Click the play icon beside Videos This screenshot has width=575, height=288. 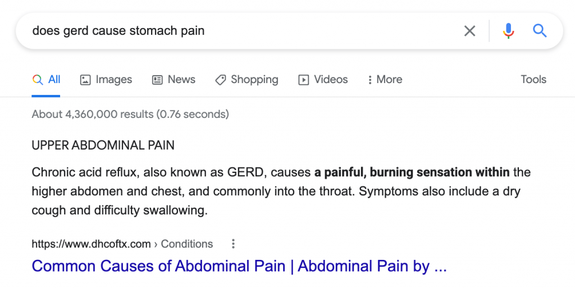tap(304, 80)
